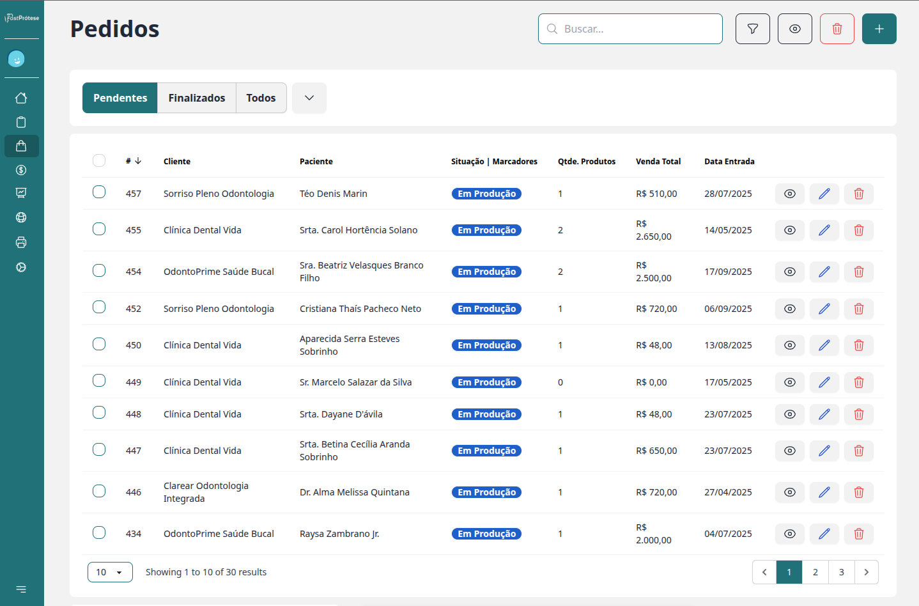Image resolution: width=919 pixels, height=606 pixels.
Task: Select checkbox for order 454
Action: coord(99,270)
